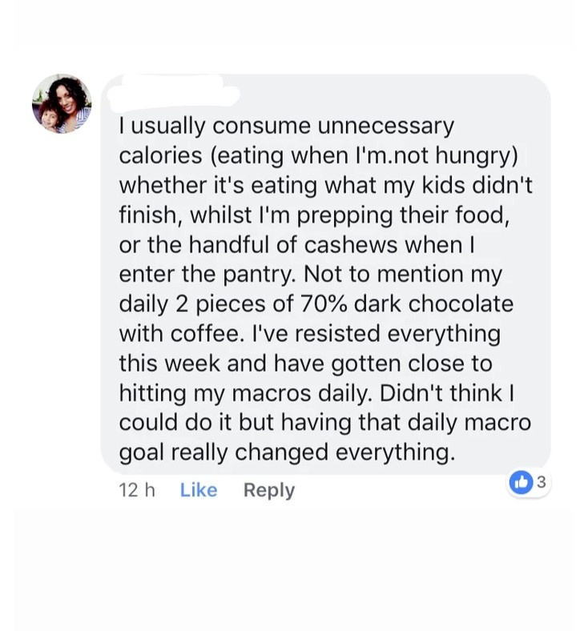Like this comment
This screenshot has width=588, height=631.
199,490
